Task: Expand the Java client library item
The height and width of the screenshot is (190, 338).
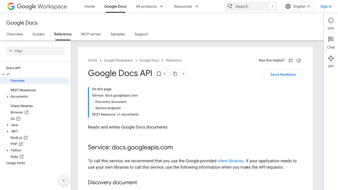Action: 8,125
